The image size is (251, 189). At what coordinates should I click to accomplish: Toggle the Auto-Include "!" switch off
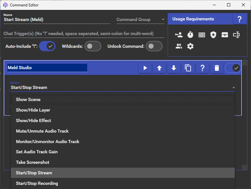pos(47,46)
